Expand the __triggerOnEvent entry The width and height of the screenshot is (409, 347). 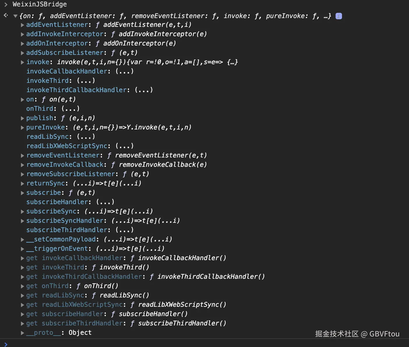(22, 249)
